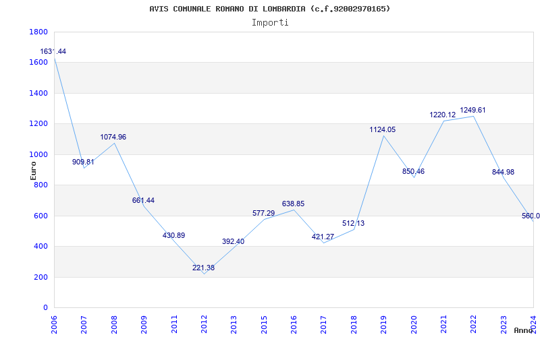Click the 1800 y-axis tick label

pos(38,32)
